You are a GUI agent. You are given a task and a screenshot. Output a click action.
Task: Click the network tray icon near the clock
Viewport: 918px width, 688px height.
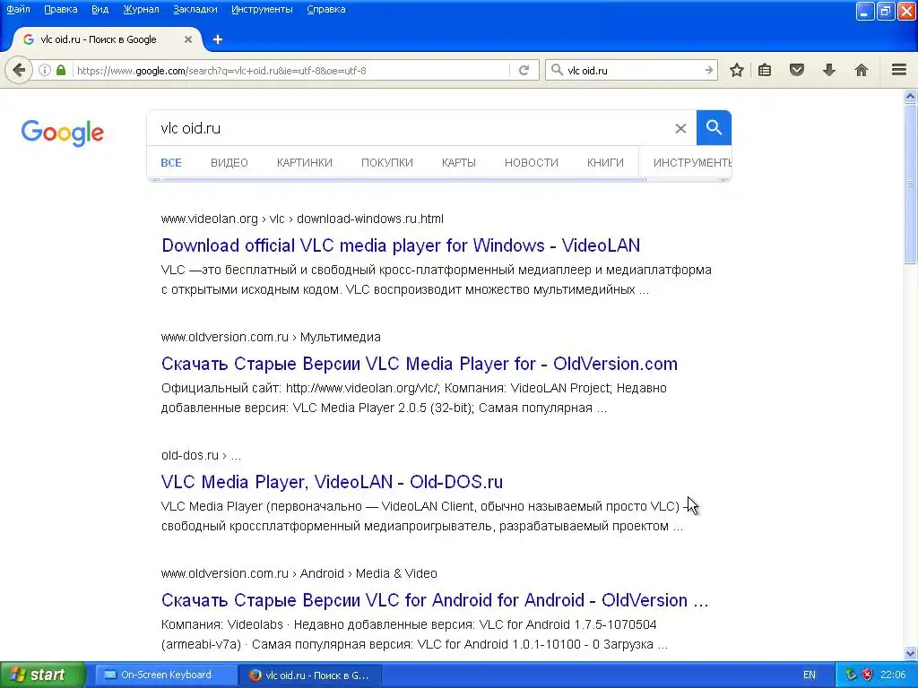tap(852, 675)
